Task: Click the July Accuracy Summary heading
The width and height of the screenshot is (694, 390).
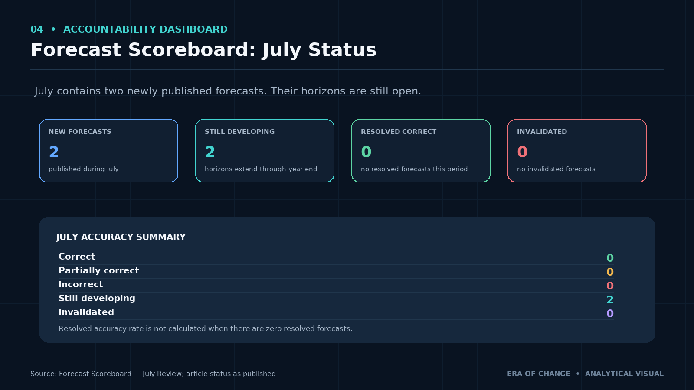Action: [121, 237]
